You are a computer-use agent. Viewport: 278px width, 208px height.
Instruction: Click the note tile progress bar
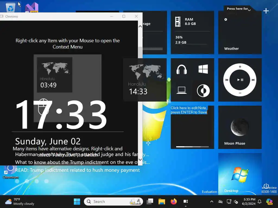point(192,147)
